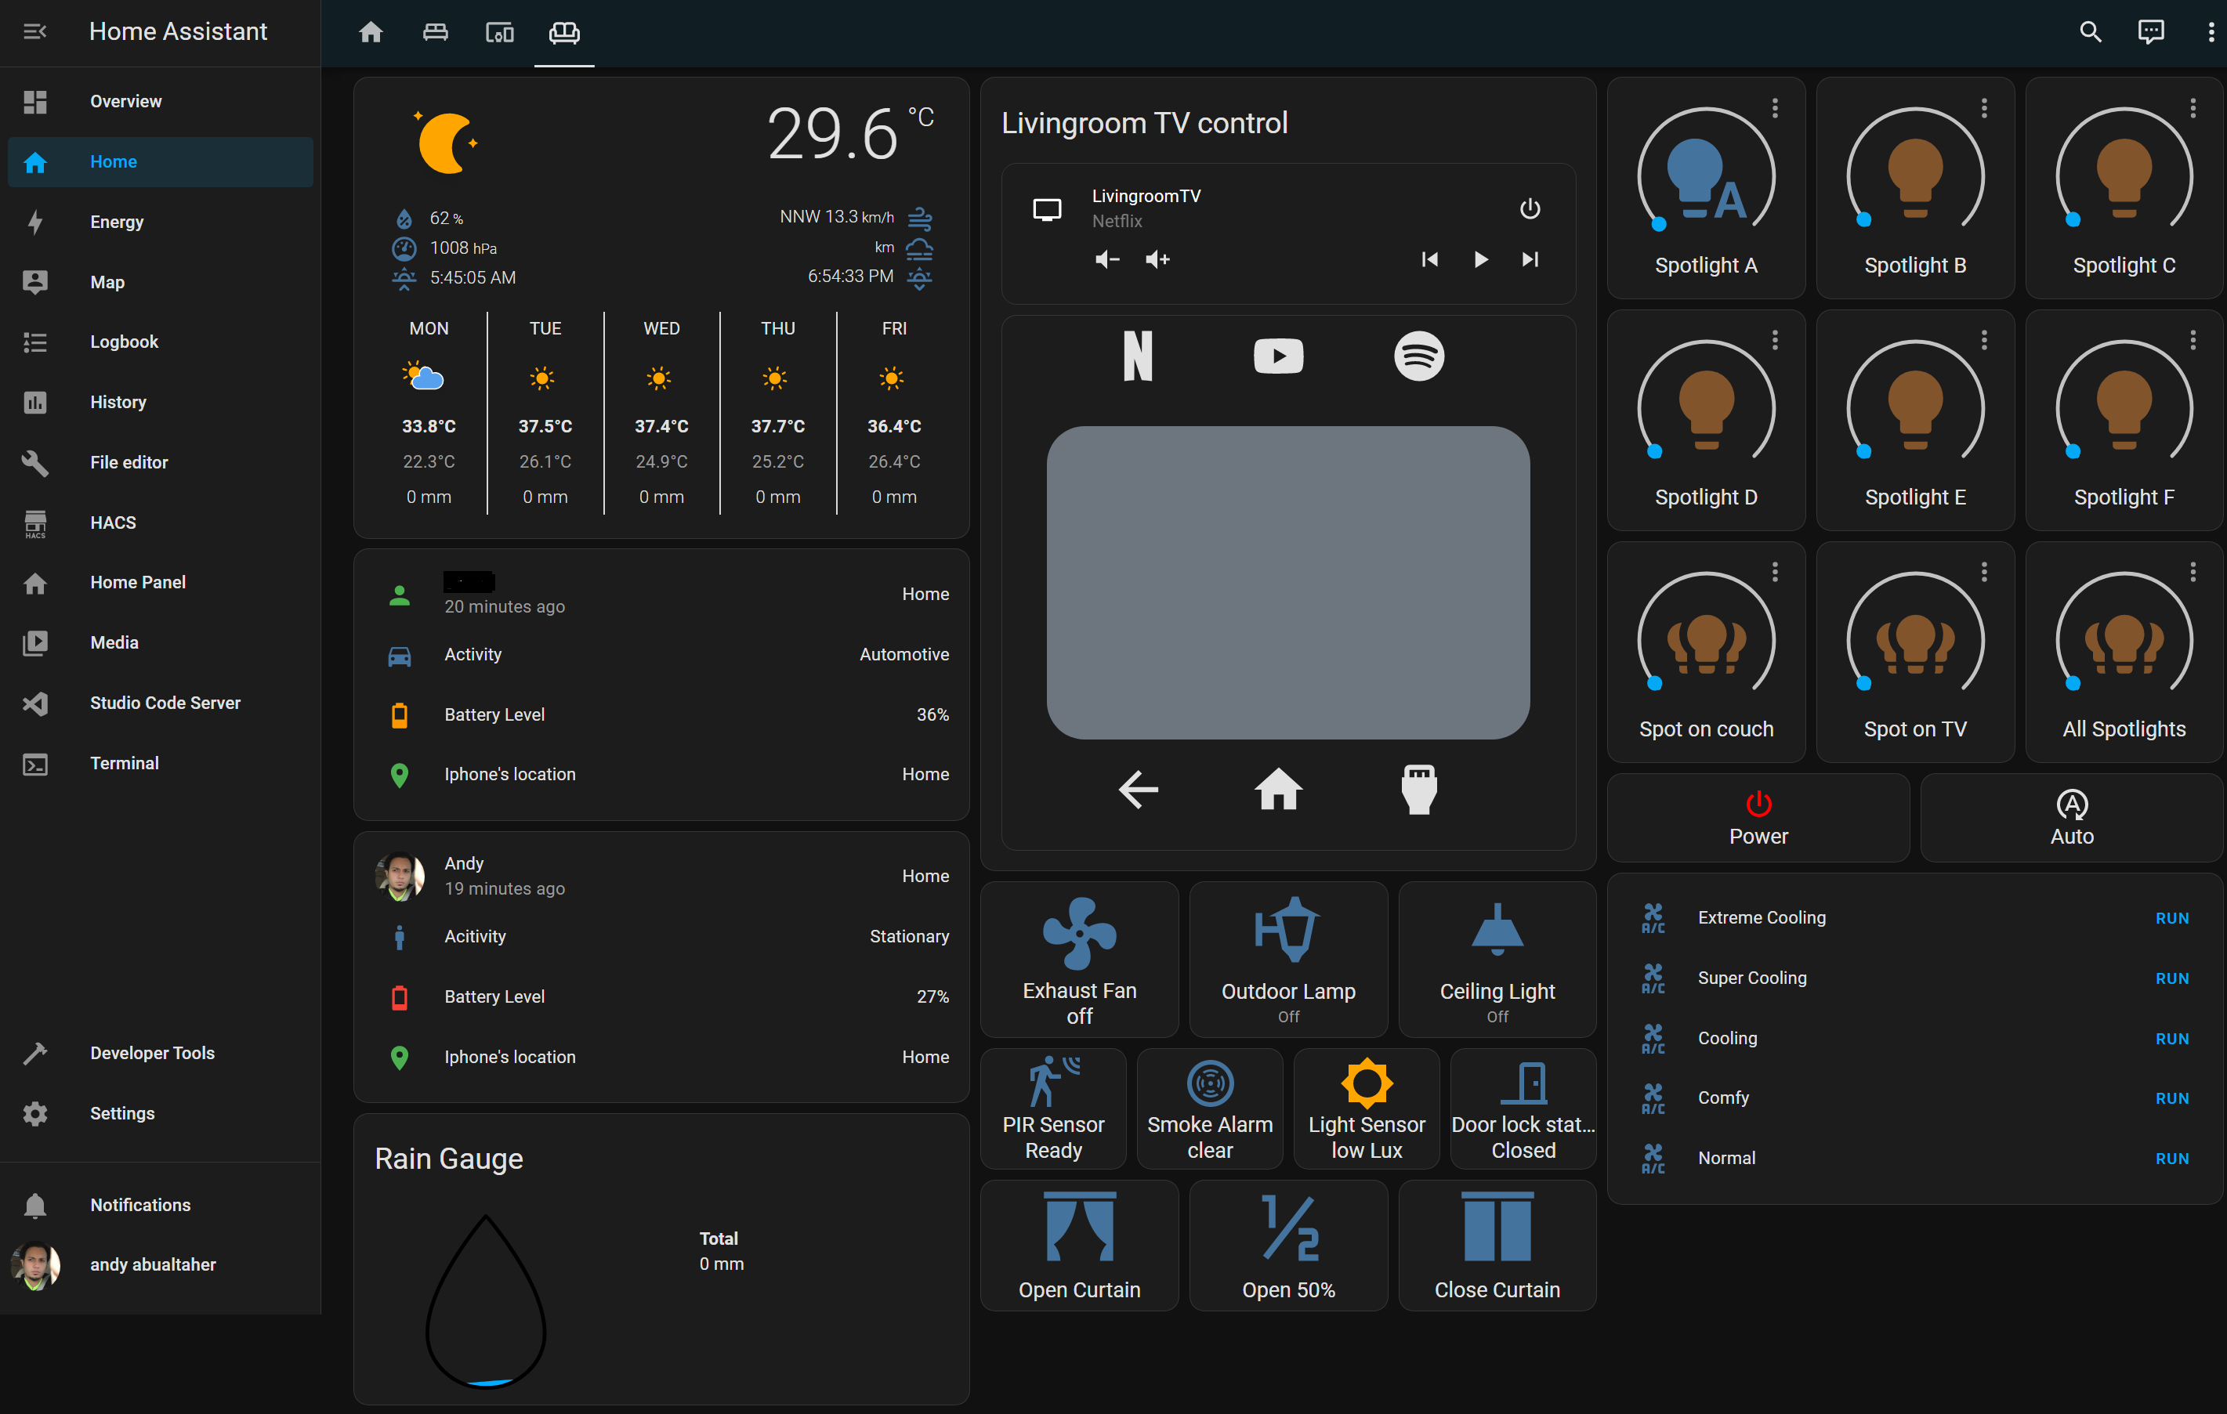
Task: Open the History panel
Action: [x=160, y=403]
